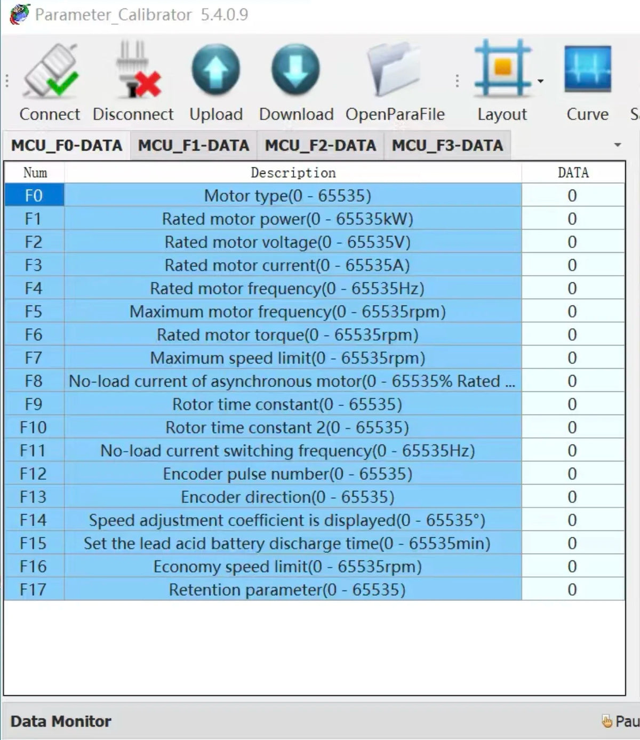Click the F15 row number cell
This screenshot has width=640, height=740.
[35, 544]
